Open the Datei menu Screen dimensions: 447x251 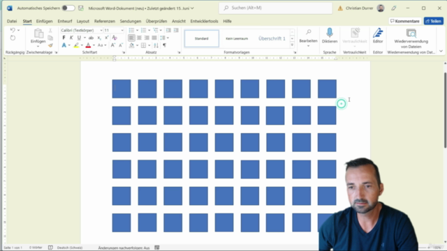point(12,21)
